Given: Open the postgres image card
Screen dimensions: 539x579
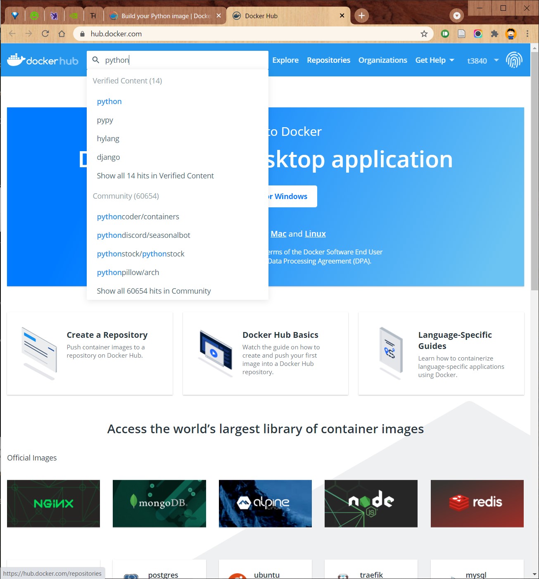Looking at the screenshot, I should (159, 570).
